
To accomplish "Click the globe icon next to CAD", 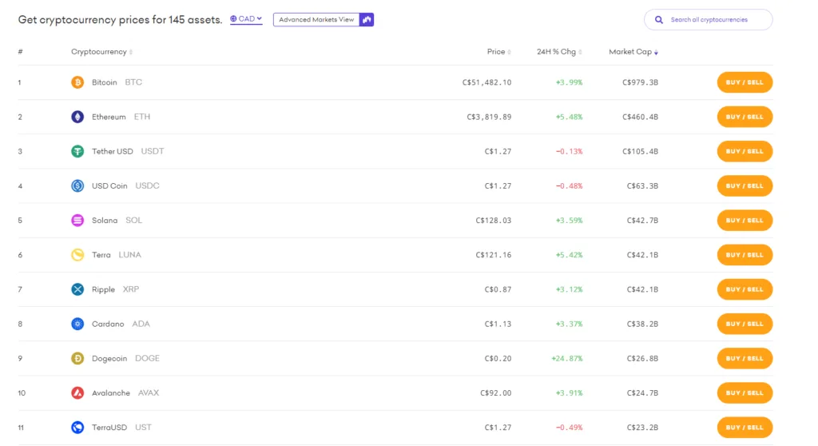I will (x=233, y=19).
